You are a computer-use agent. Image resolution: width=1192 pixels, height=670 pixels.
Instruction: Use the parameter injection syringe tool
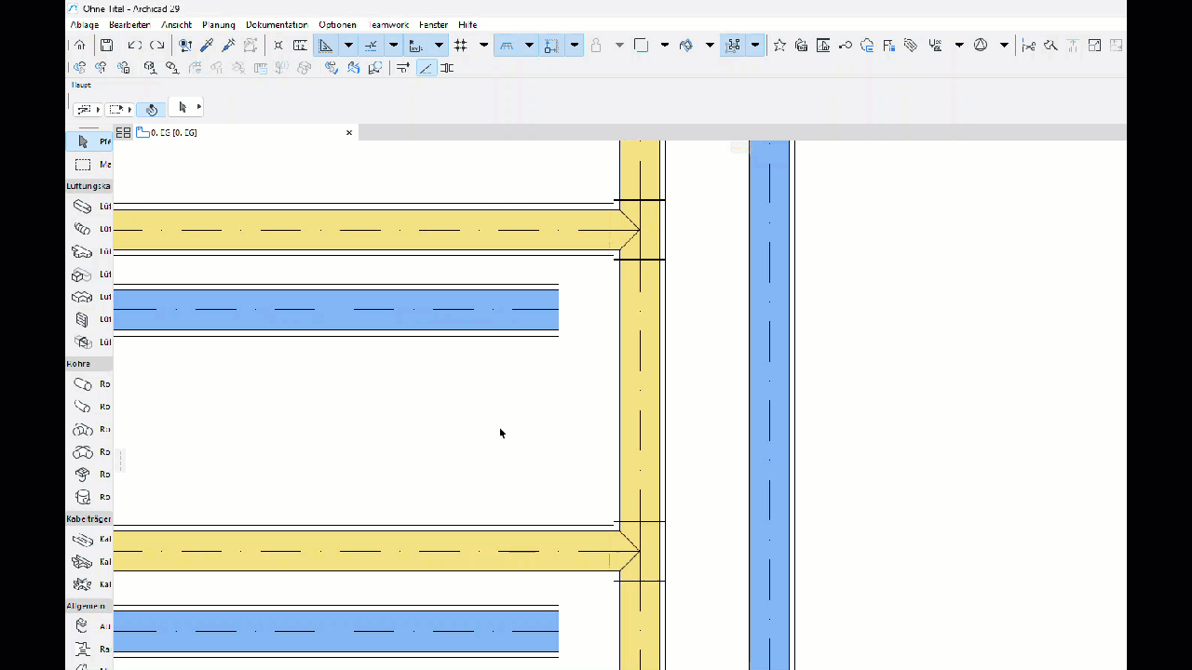tap(228, 45)
